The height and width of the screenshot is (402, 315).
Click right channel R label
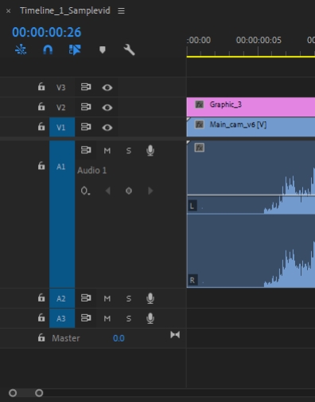(192, 280)
